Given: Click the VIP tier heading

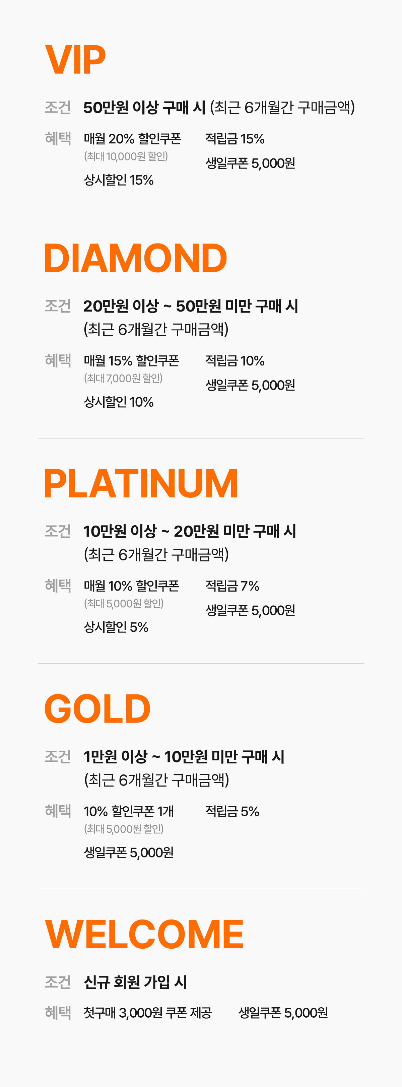Looking at the screenshot, I should (75, 60).
